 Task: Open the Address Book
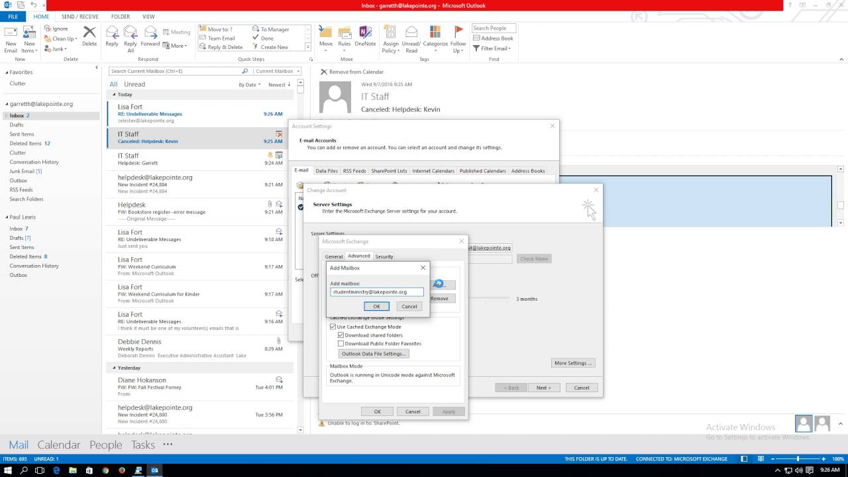(x=493, y=38)
